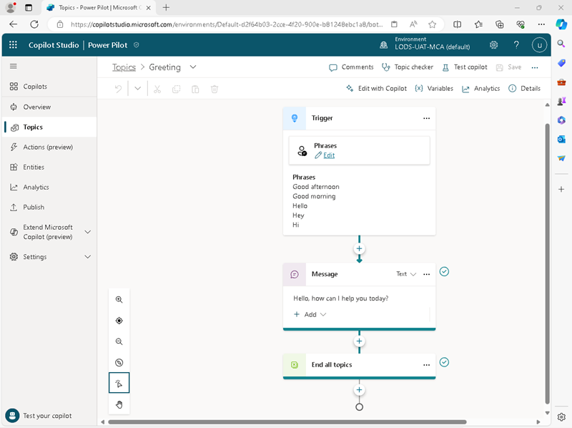Open the undo history dropdown arrow
The image size is (572, 428).
(x=137, y=88)
